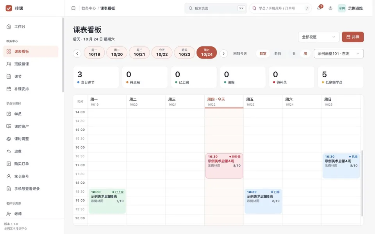Select the 周二 10/20 date pill
The height and width of the screenshot is (234, 375).
pos(117,53)
